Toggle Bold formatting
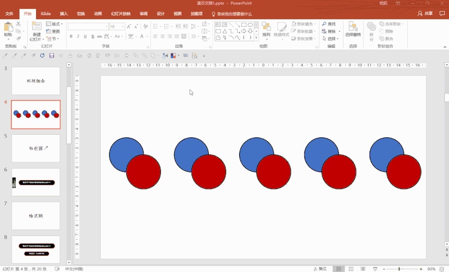This screenshot has width=449, height=272. 71,37
